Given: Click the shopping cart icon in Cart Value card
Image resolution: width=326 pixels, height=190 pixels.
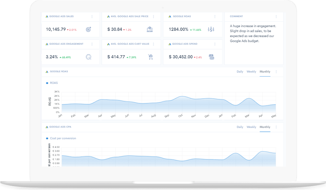Looking at the screenshot, I should click(151, 57).
